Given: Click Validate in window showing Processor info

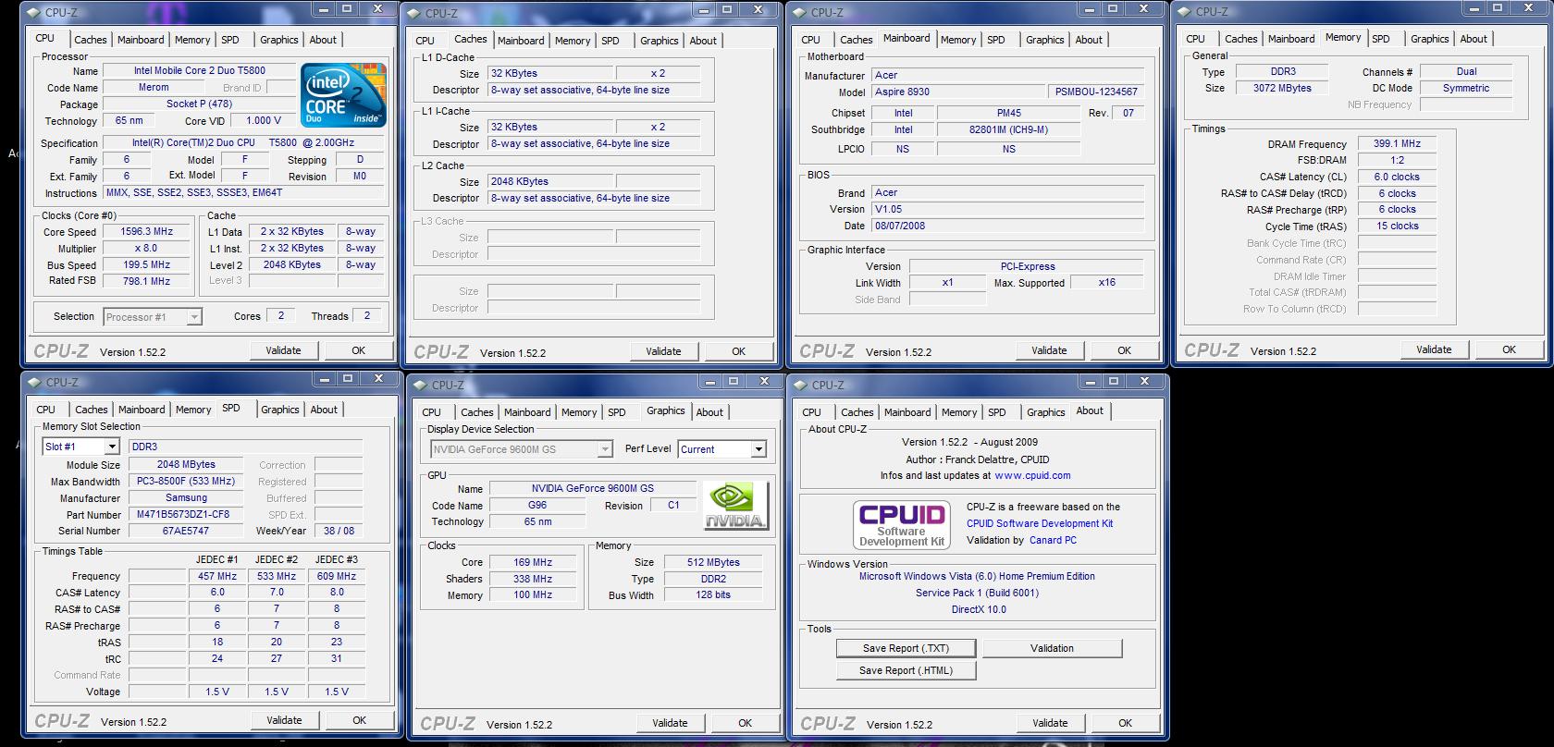Looking at the screenshot, I should click(283, 350).
